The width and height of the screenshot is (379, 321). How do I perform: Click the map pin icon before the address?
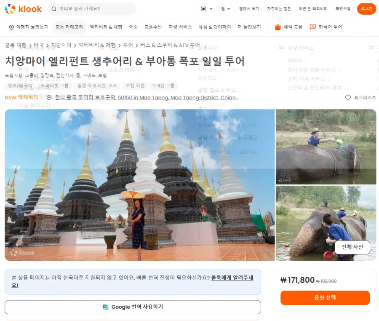click(x=49, y=98)
